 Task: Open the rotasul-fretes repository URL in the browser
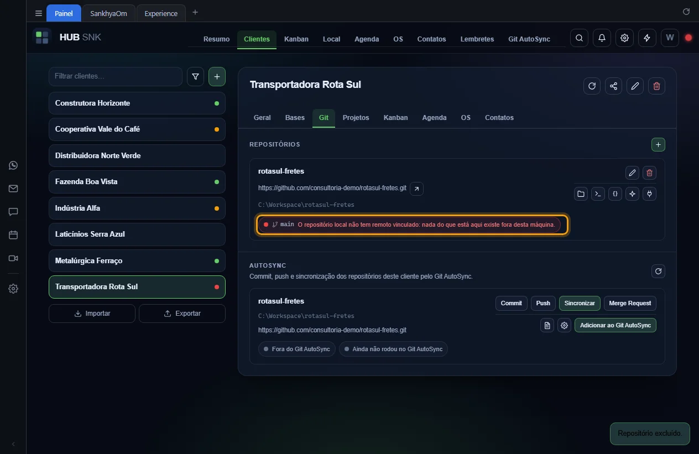(x=417, y=189)
